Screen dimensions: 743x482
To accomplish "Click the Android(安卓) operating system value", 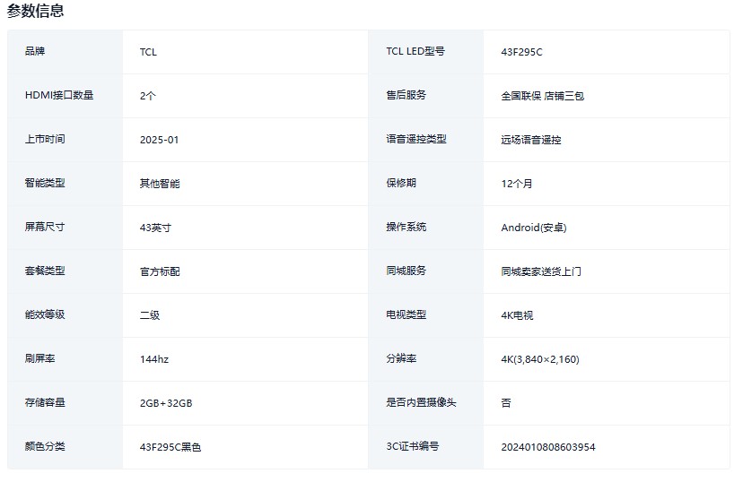I will tap(533, 228).
